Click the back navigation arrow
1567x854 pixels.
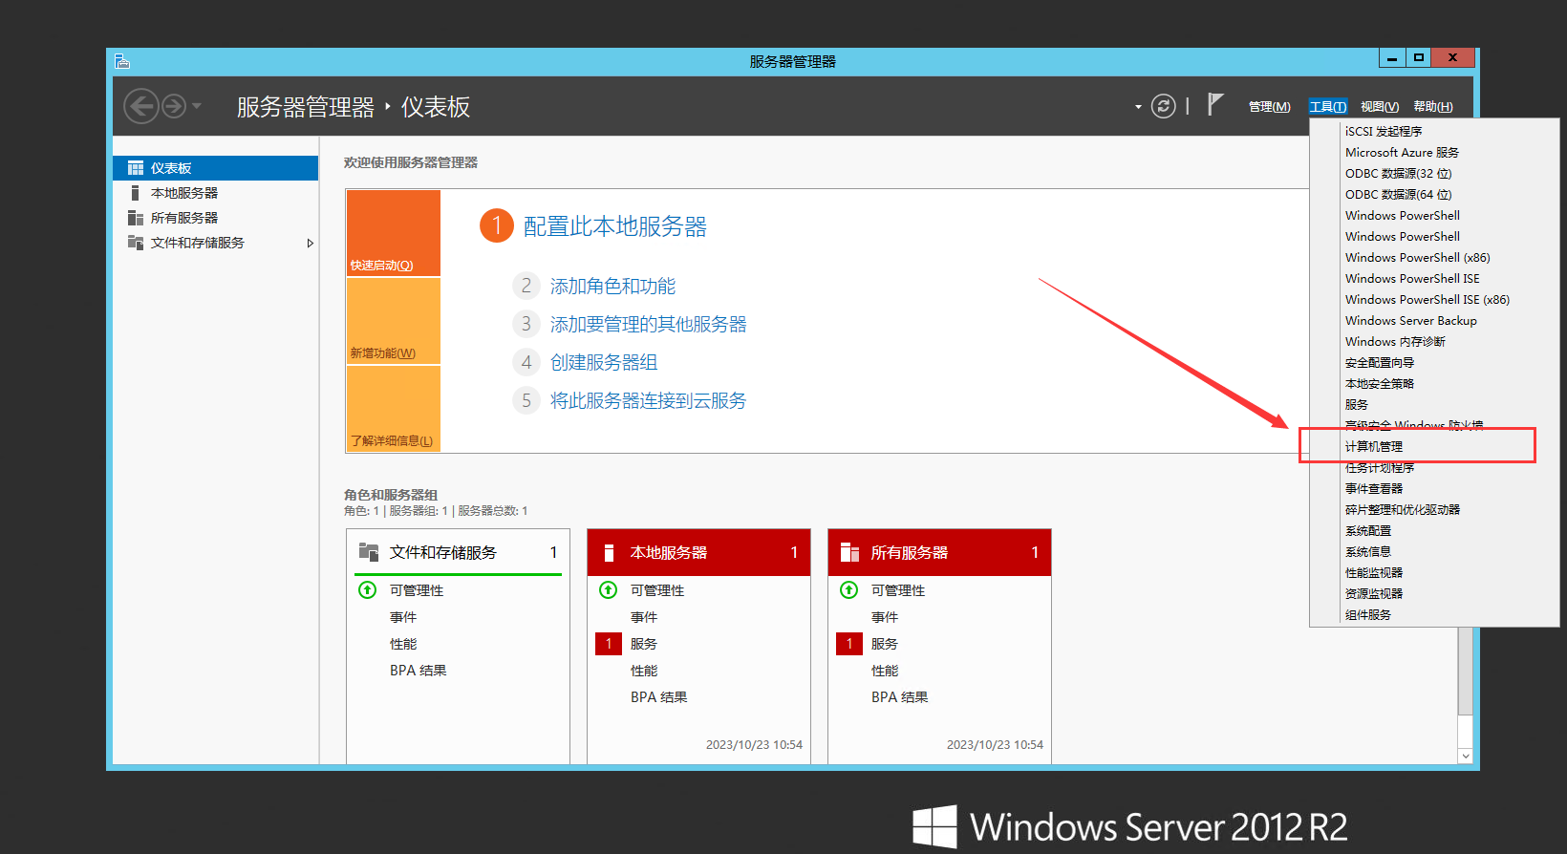141,106
